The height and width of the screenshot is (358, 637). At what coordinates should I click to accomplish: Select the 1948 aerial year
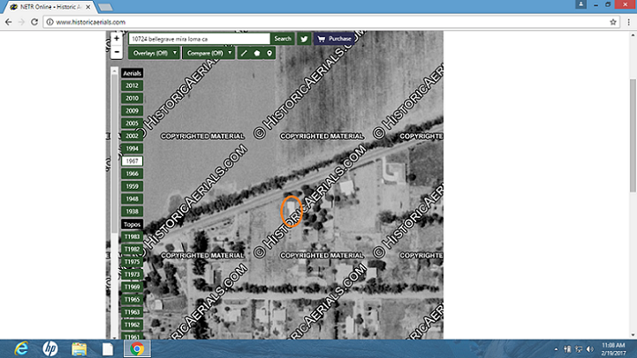(132, 198)
